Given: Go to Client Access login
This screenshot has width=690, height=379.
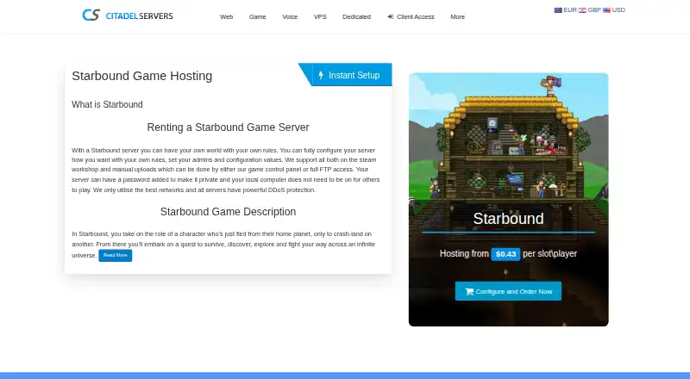Looking at the screenshot, I should click(x=411, y=16).
